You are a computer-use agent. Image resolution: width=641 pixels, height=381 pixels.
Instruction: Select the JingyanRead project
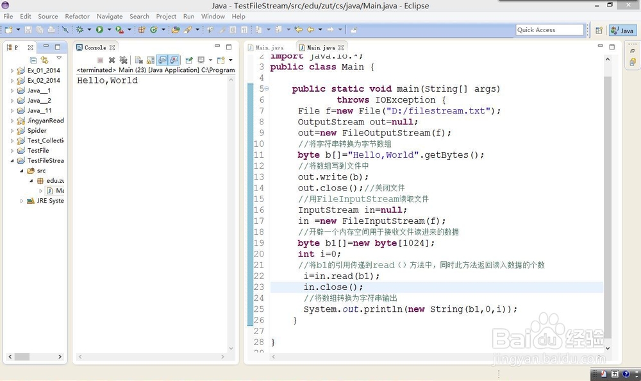41,121
